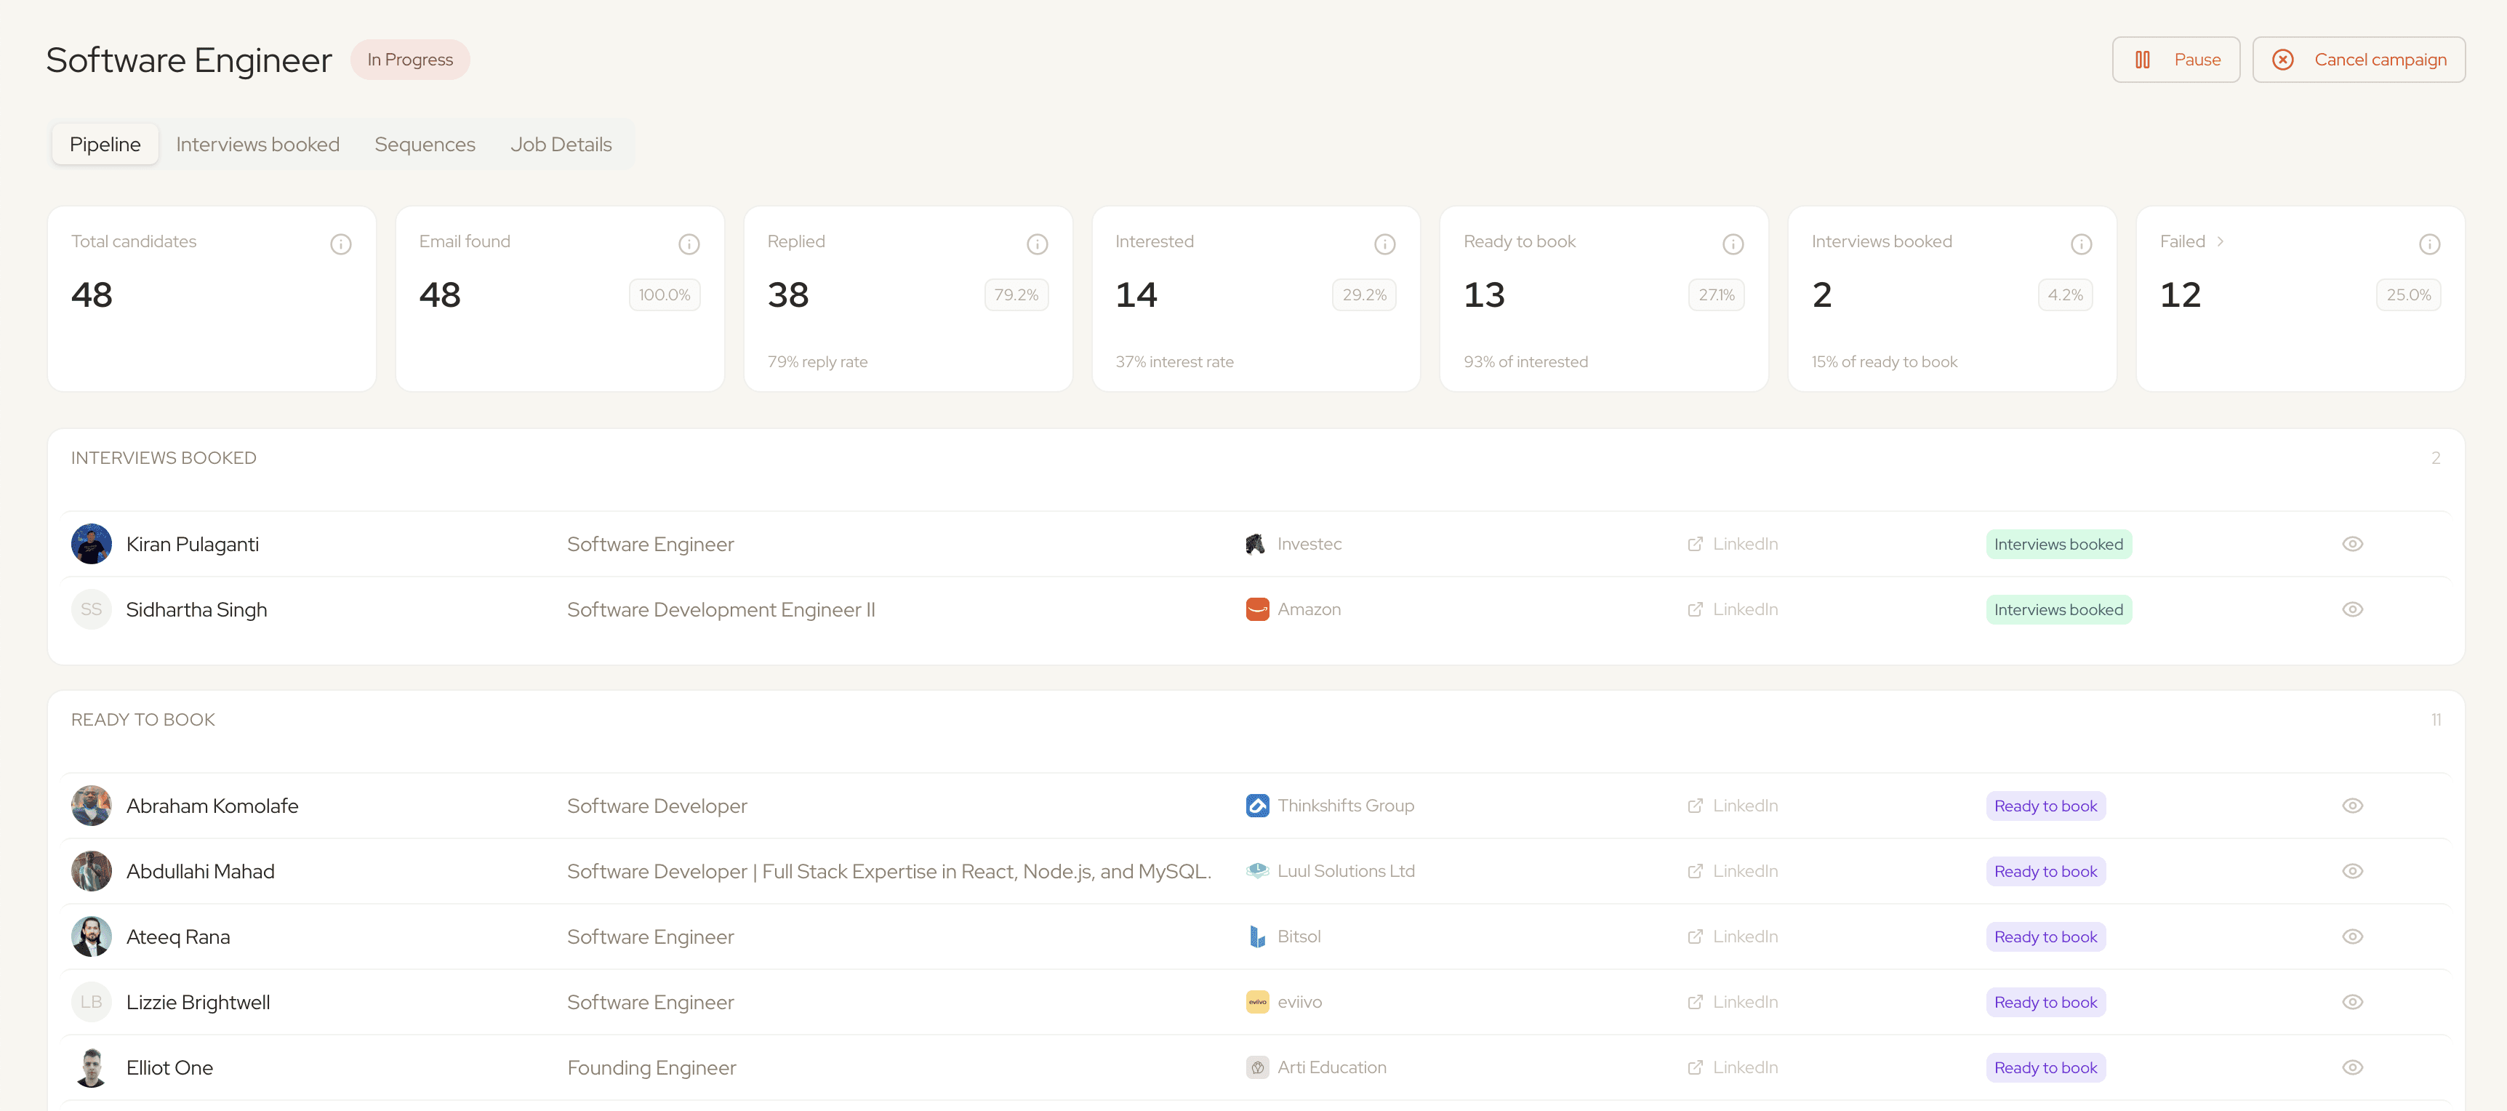Expand the Failed card chevron
The height and width of the screenshot is (1111, 2507).
pyautogui.click(x=2220, y=241)
